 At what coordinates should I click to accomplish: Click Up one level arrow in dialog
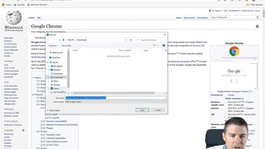(60, 40)
